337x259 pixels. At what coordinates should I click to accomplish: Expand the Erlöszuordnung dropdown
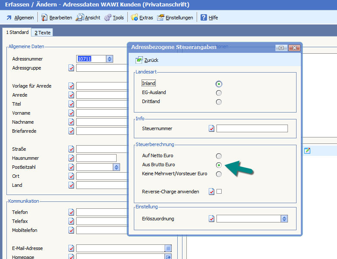tap(284, 219)
